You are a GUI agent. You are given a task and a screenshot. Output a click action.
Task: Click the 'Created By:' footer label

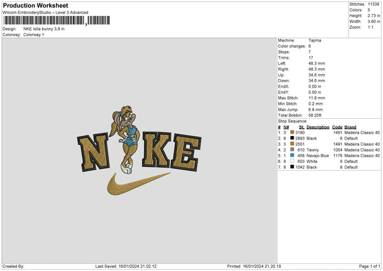(x=13, y=267)
